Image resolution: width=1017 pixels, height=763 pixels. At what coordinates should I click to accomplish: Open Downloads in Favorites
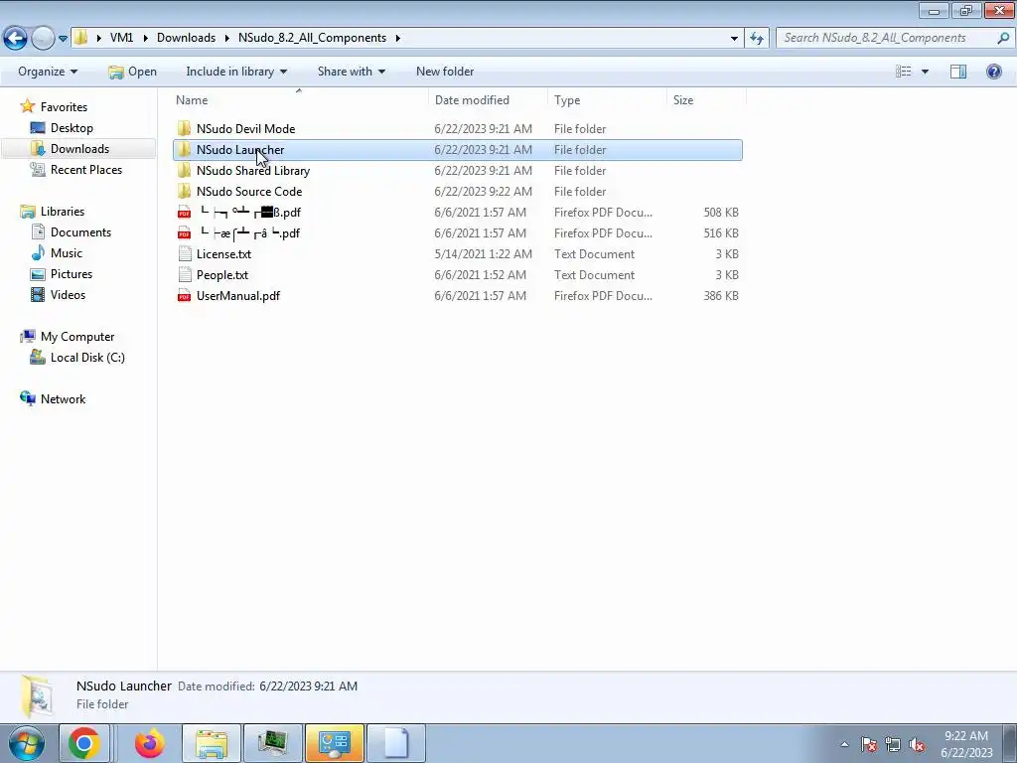[x=79, y=149]
